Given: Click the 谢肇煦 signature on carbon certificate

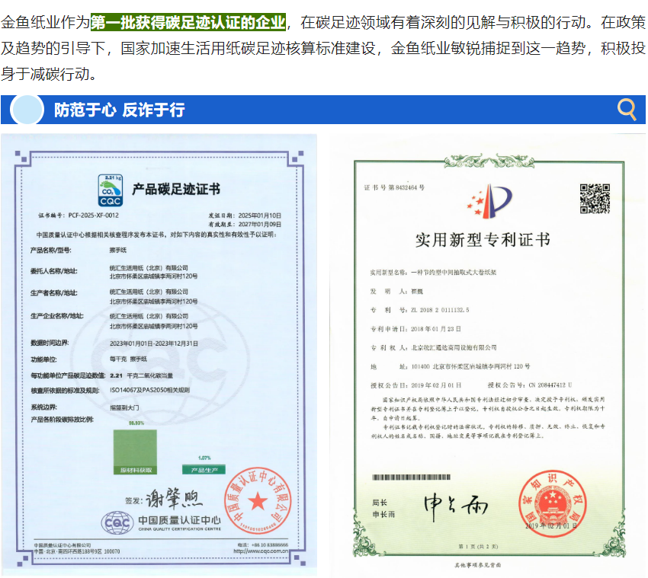Looking at the screenshot, I should click(175, 499).
